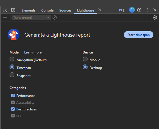
Task: Click the Device heading text
Action: pyautogui.click(x=88, y=52)
